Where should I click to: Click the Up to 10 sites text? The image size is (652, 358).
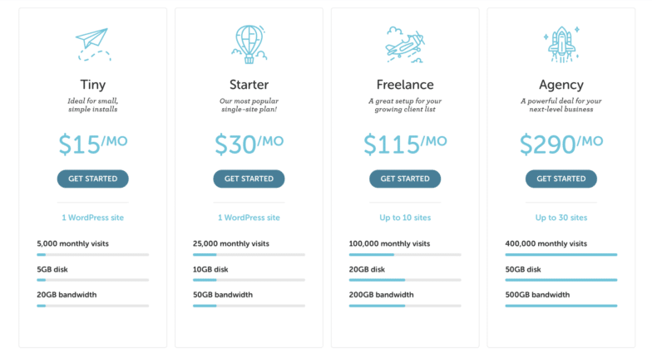tap(405, 218)
